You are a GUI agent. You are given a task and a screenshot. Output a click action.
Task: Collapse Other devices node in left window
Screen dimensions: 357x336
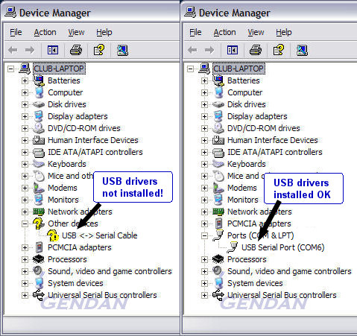[x=25, y=224]
